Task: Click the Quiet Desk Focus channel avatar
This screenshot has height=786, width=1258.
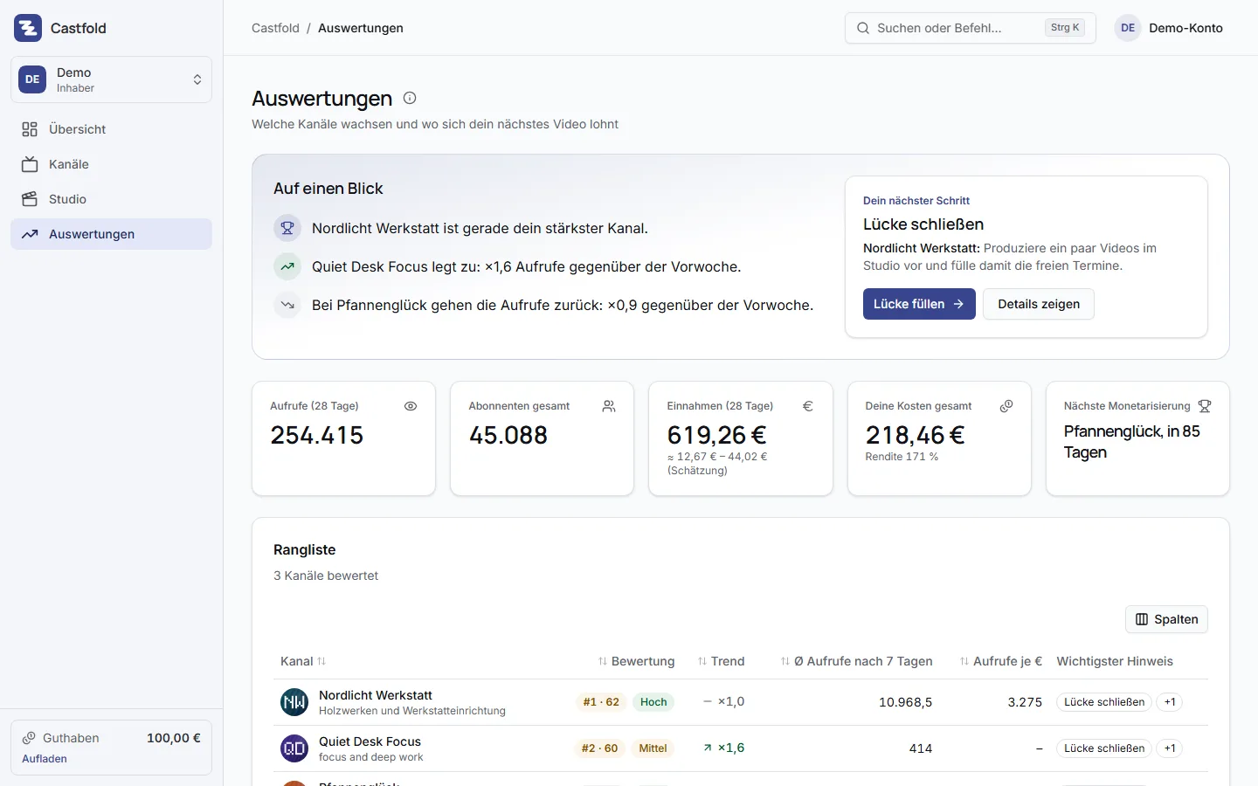Action: (x=294, y=748)
